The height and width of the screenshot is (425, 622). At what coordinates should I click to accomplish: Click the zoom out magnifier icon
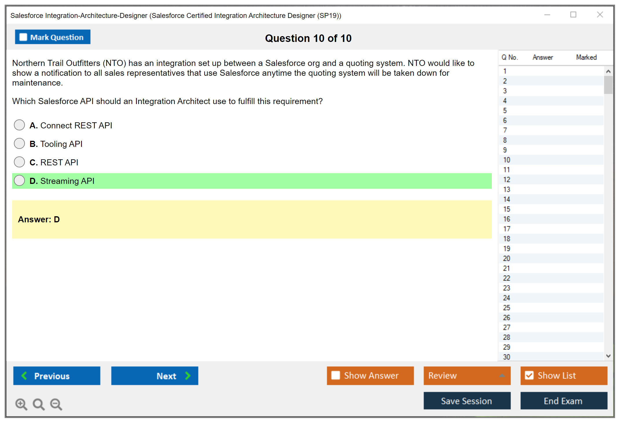(56, 404)
